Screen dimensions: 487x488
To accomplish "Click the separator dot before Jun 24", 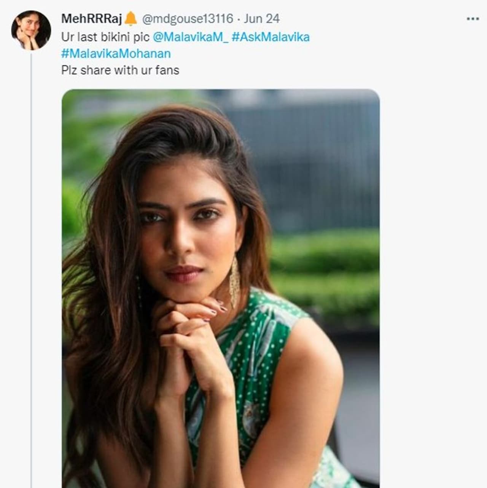I will tap(239, 19).
